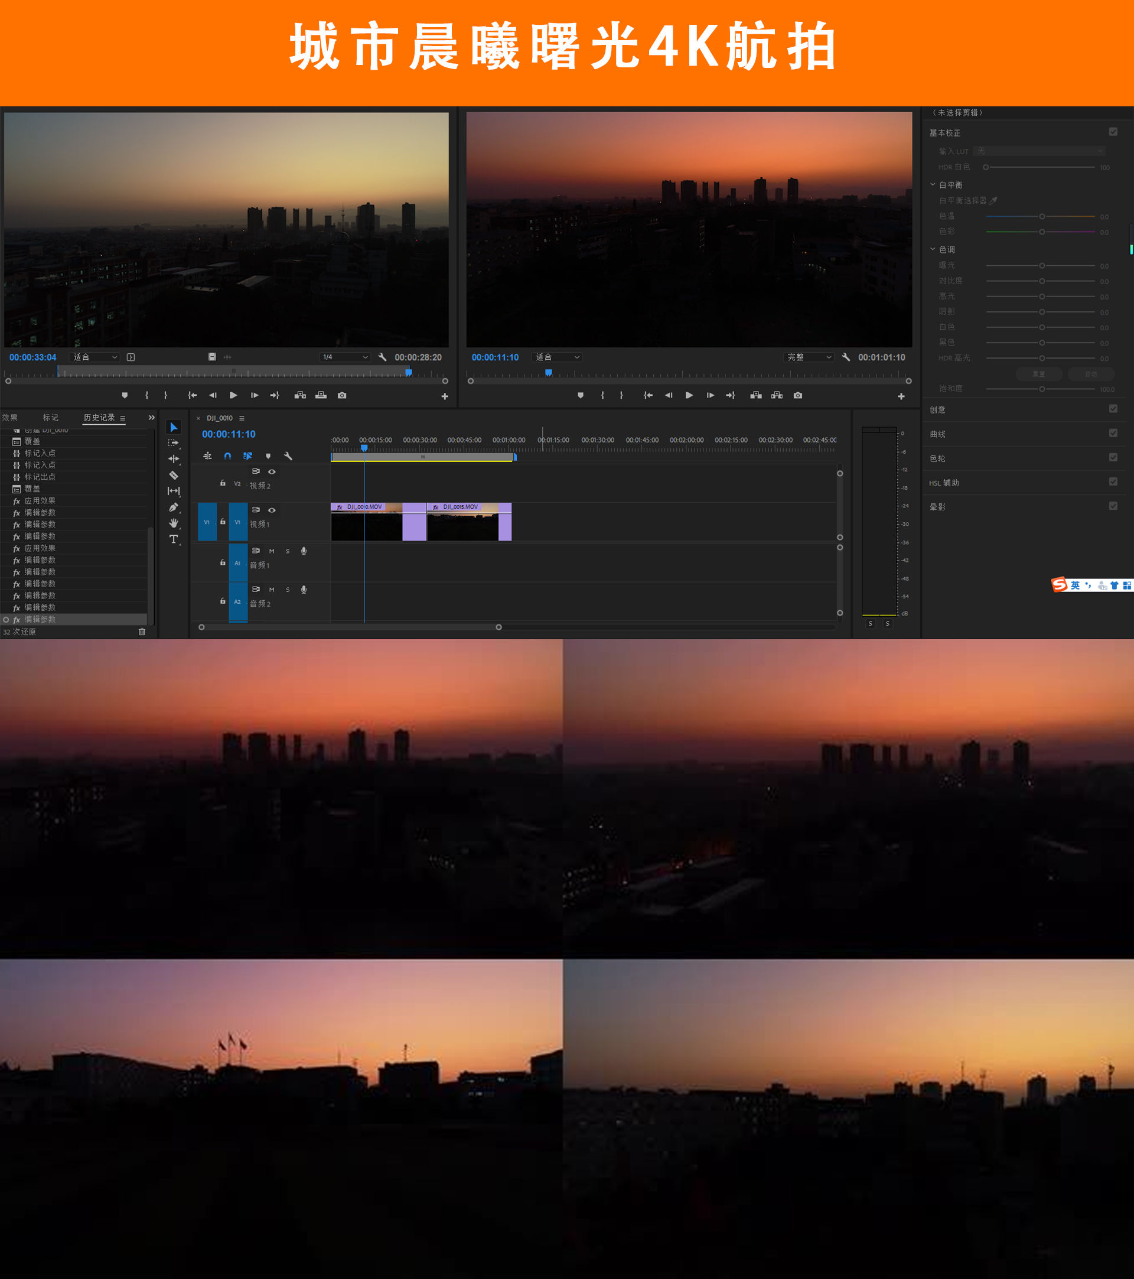This screenshot has width=1134, height=1279.
Task: Select the Hand tool
Action: 174,522
